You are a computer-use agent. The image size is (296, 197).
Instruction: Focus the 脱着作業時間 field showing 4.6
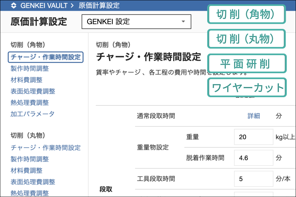pos(253,158)
